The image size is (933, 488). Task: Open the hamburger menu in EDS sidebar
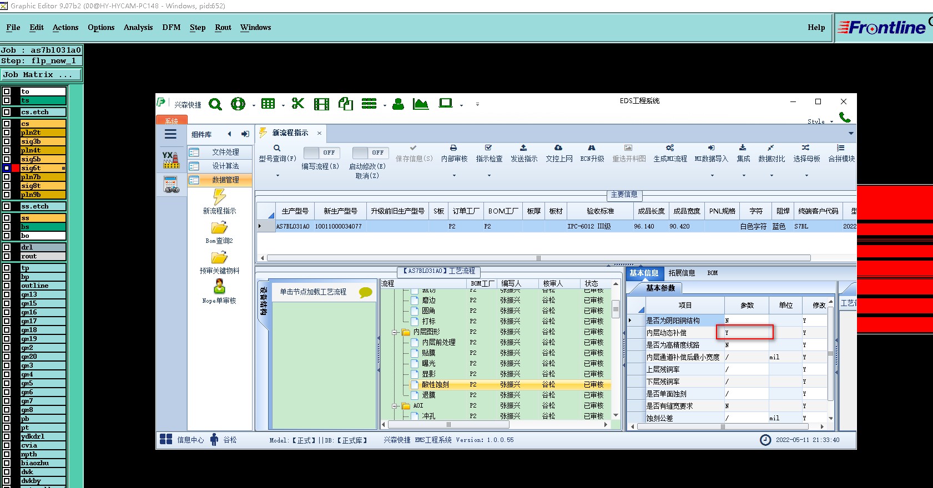point(170,134)
